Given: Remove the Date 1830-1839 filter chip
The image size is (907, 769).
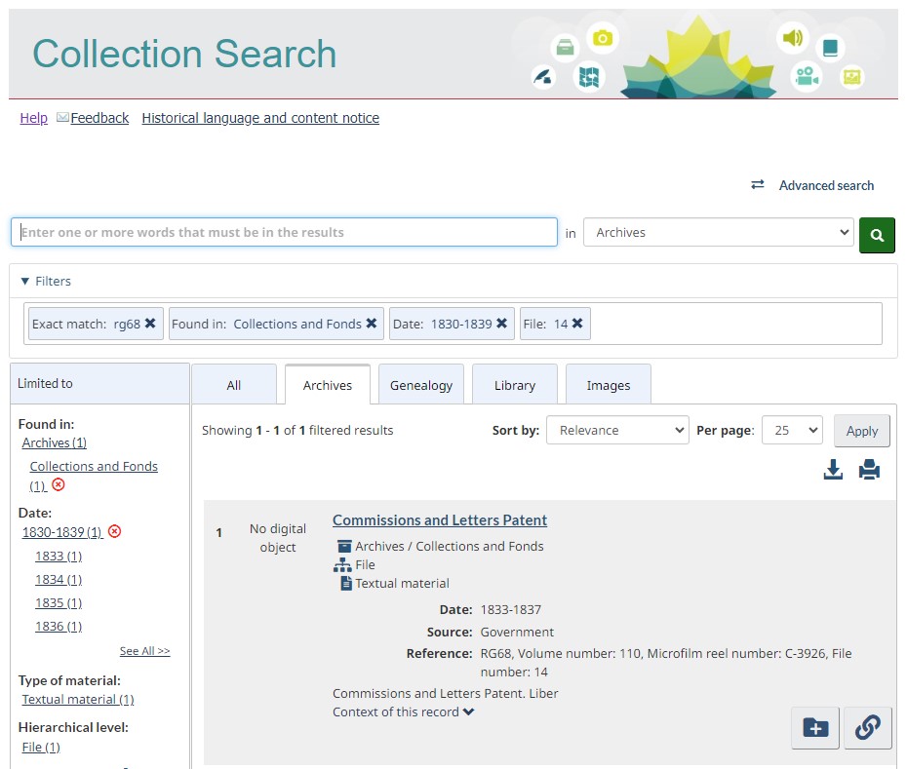Looking at the screenshot, I should pos(501,324).
